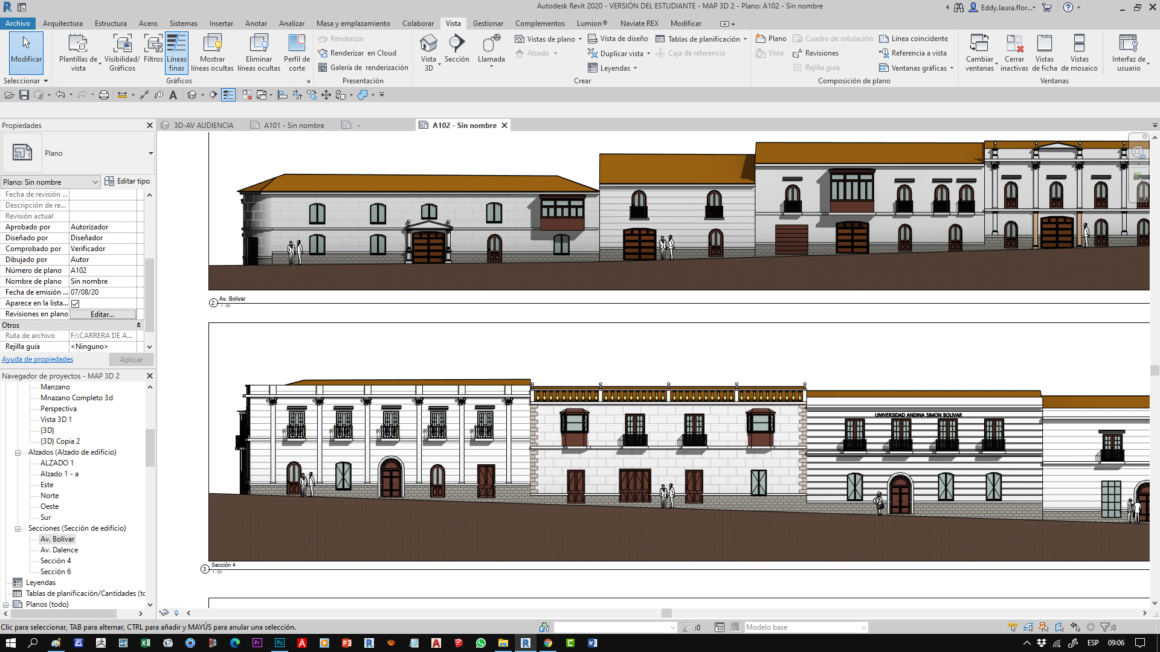Open the Arquitectura ribbon tab

point(63,24)
